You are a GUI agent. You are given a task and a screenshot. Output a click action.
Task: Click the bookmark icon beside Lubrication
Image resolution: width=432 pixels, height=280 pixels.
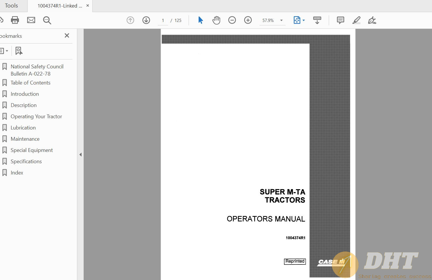click(x=5, y=127)
